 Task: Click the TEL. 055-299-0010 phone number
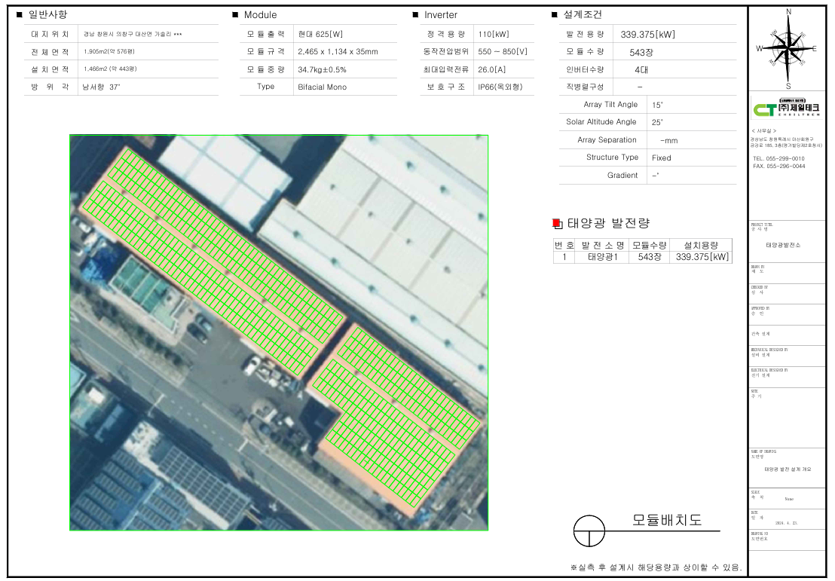pos(778,158)
